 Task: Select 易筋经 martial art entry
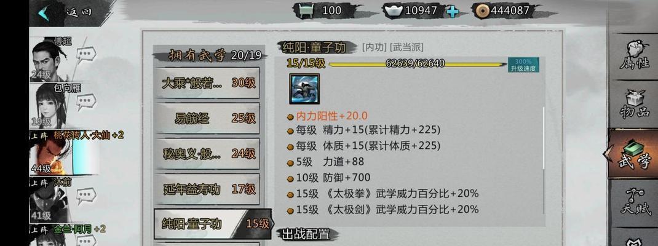(207, 118)
